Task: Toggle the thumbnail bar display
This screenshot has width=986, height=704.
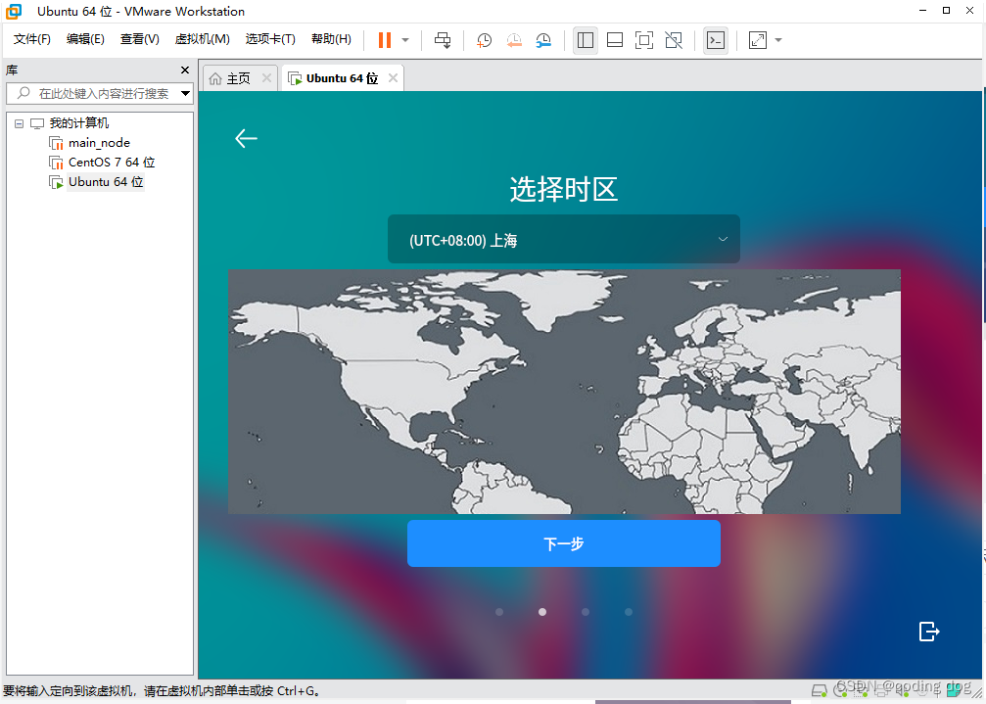Action: 614,40
